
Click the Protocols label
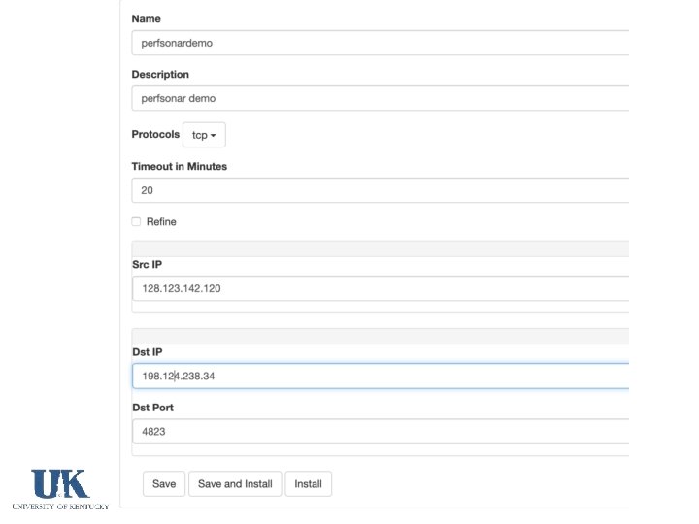point(155,134)
